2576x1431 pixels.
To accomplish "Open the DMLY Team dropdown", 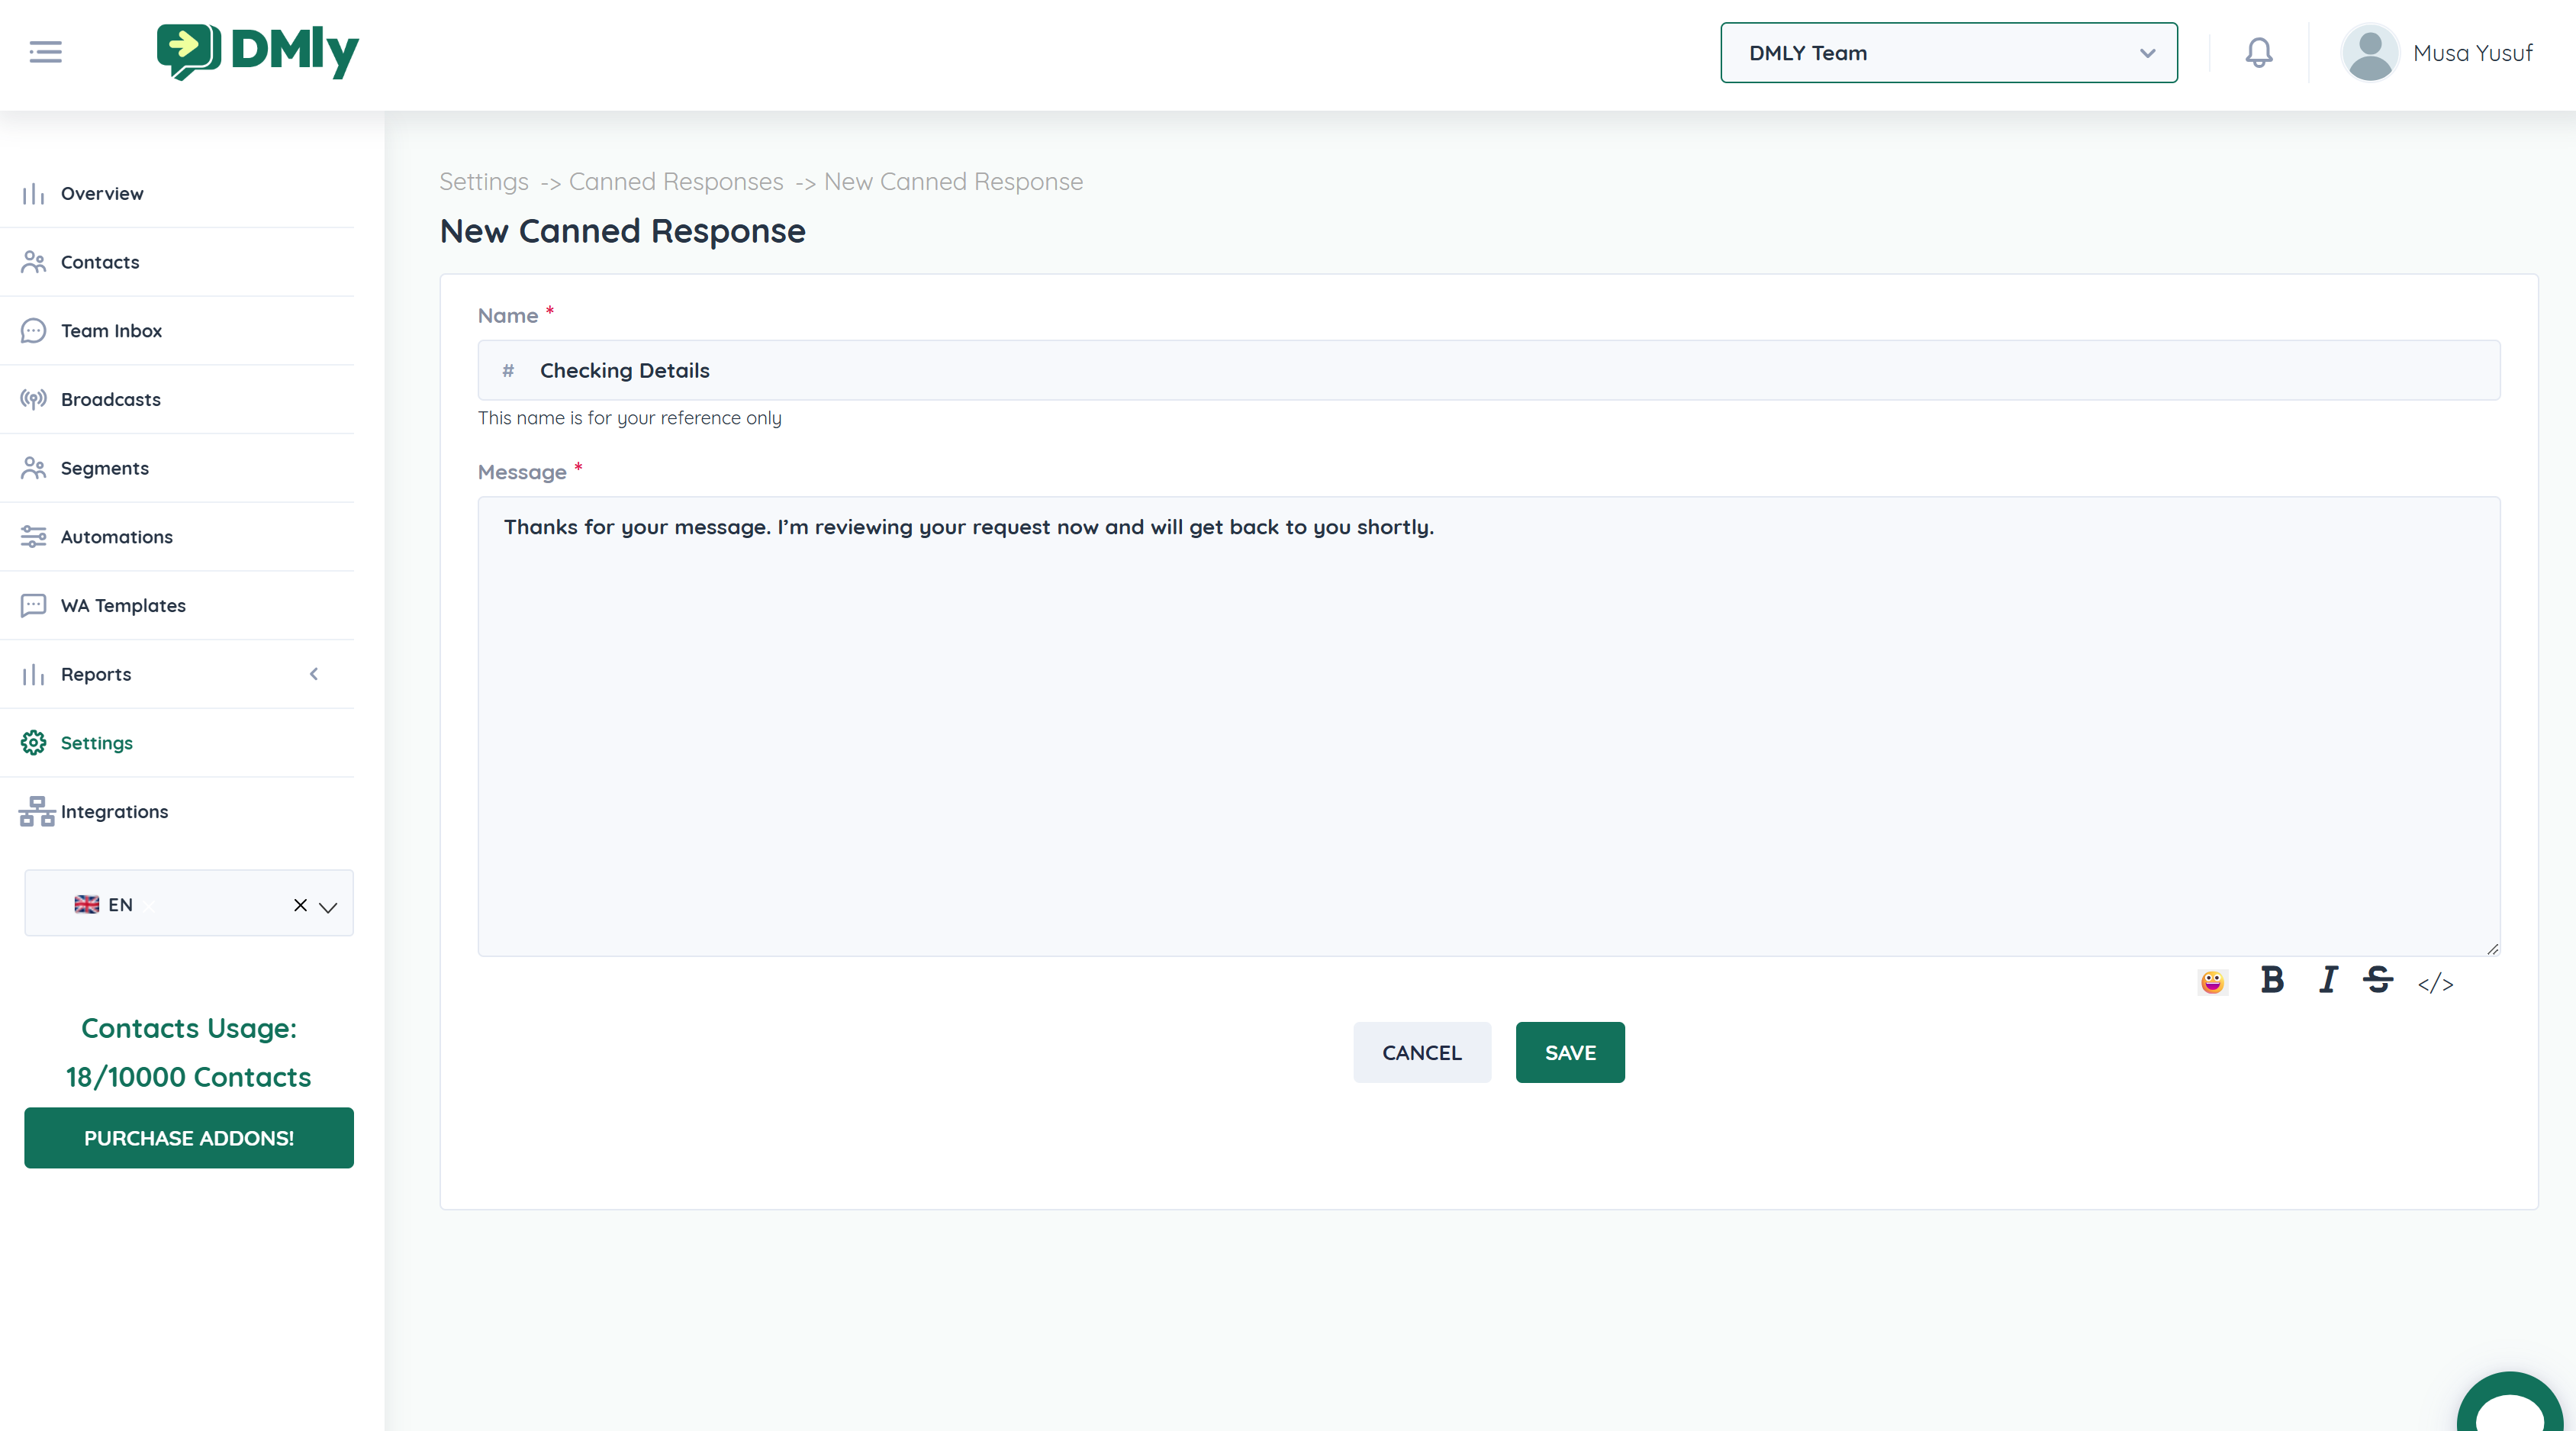I will 1948,53.
